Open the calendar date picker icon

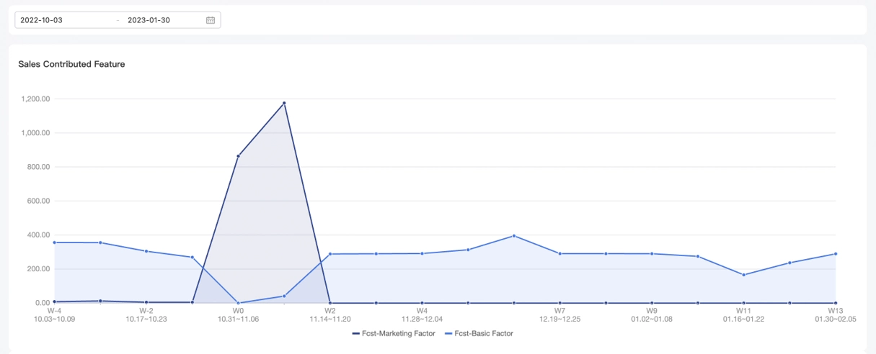tap(211, 20)
